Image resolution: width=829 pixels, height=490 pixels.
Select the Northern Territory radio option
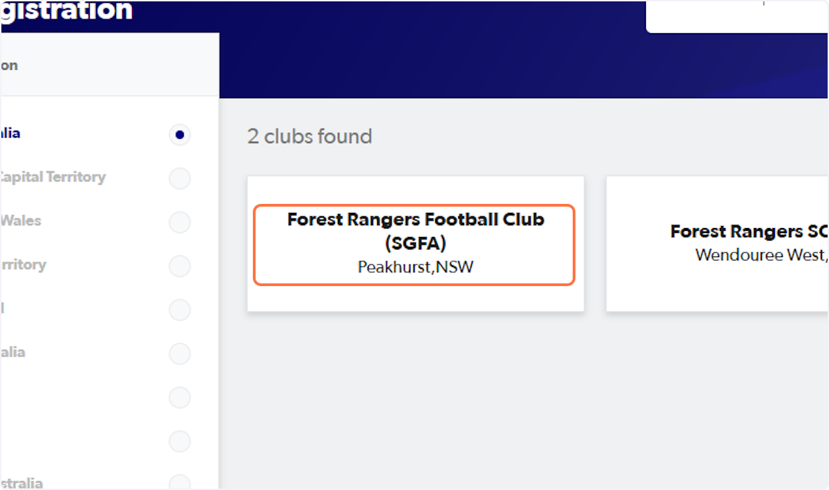coord(180,266)
